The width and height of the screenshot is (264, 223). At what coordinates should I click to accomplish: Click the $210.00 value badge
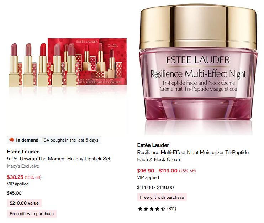(24, 203)
